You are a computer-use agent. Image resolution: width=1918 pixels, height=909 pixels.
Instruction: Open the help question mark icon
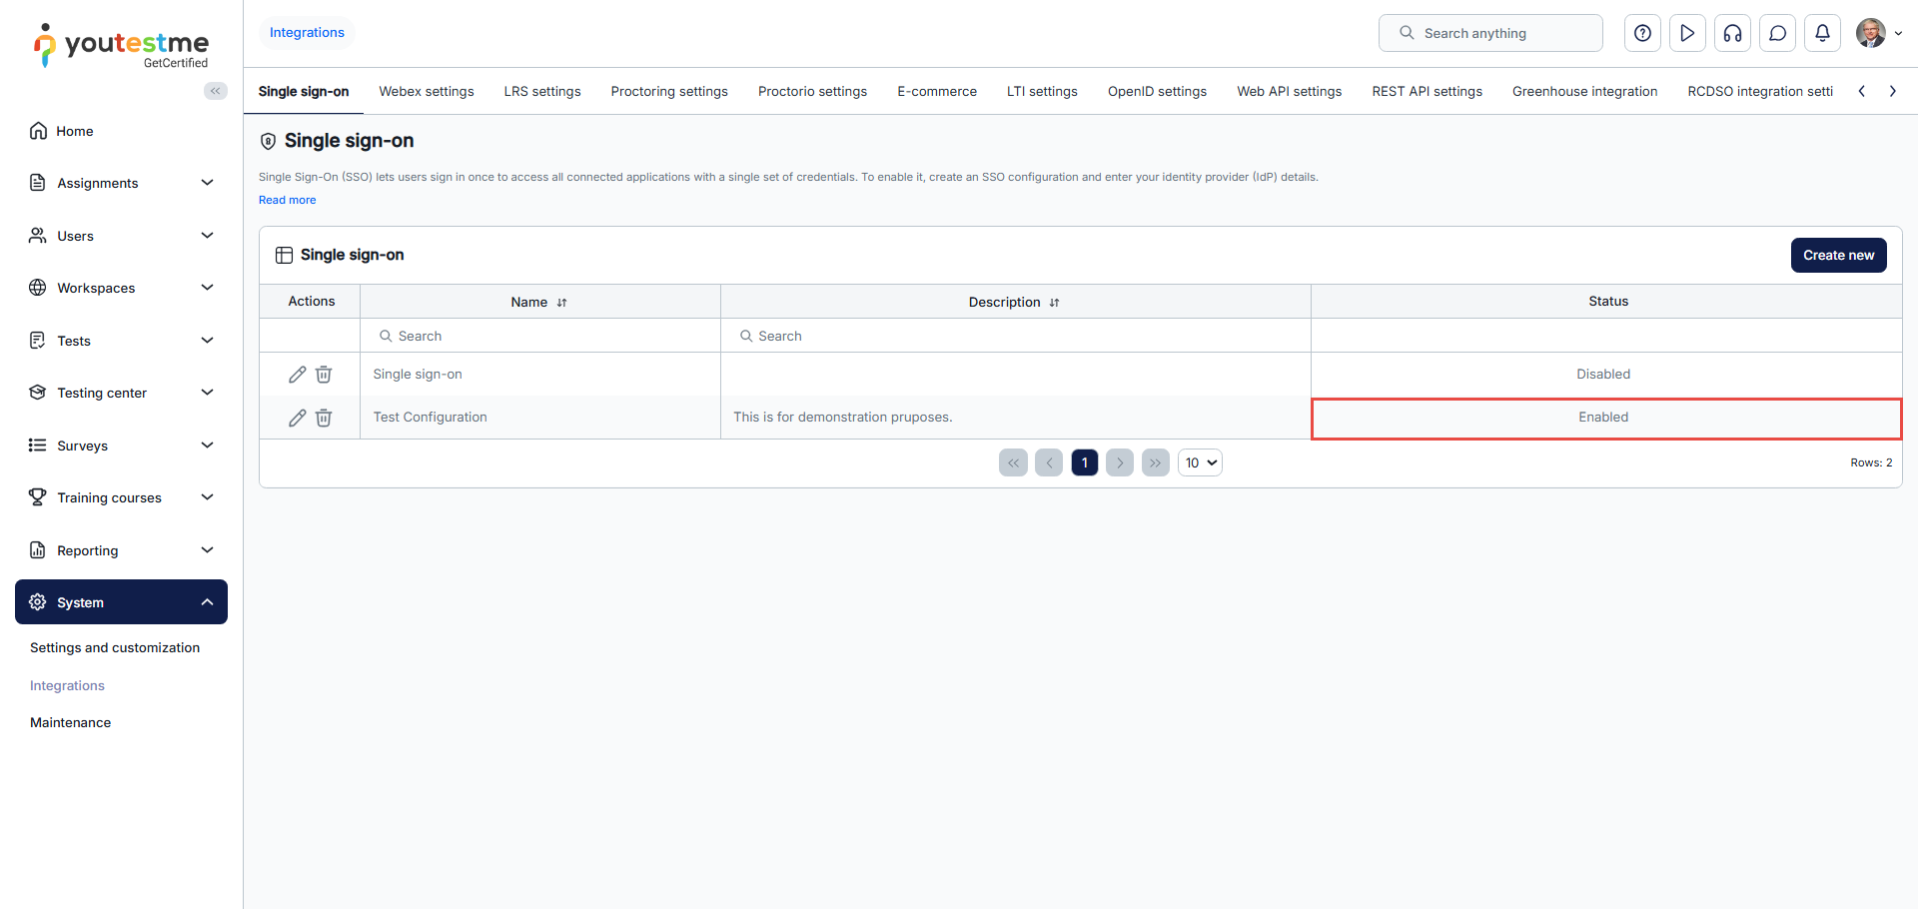(1642, 33)
